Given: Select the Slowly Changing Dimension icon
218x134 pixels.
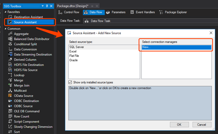Looking at the screenshot, I should (x=10, y=127).
